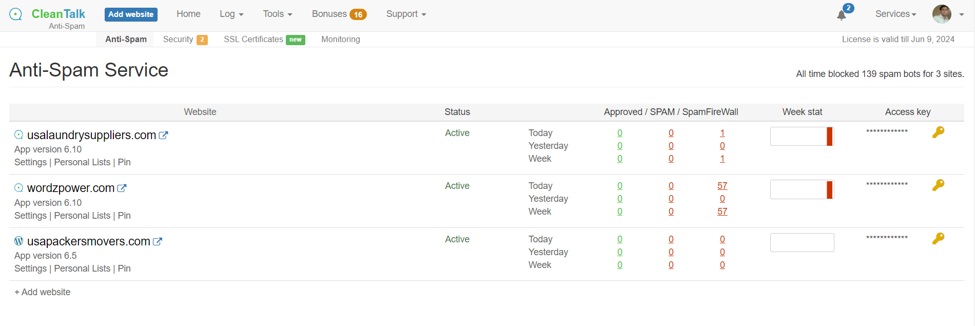Open wordzpower.com site link
Viewport: 975px width, 326px height.
(x=71, y=188)
